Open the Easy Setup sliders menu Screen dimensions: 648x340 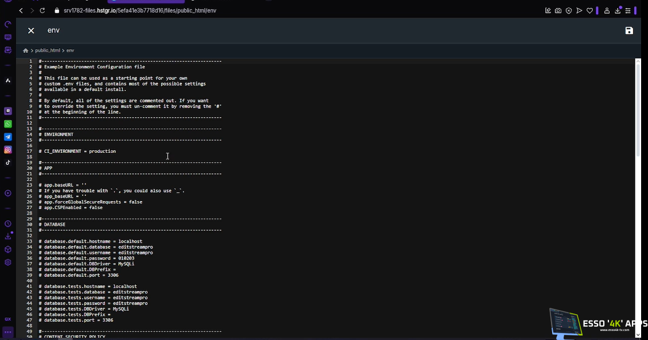[x=628, y=10]
